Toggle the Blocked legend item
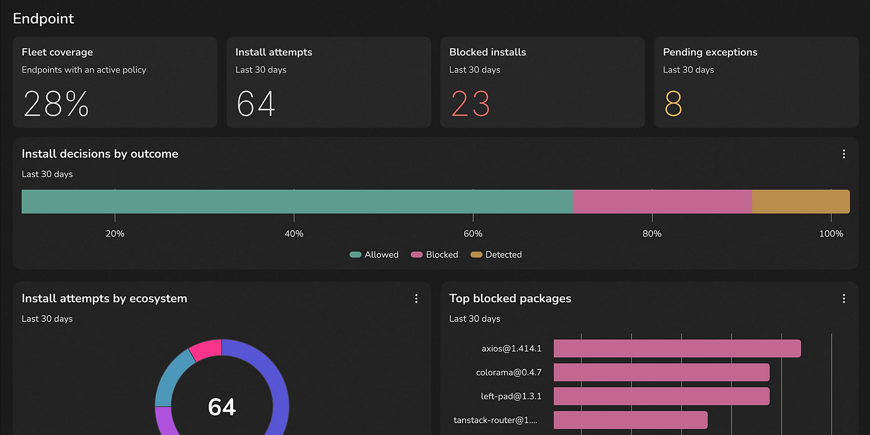The height and width of the screenshot is (435, 870). click(434, 254)
